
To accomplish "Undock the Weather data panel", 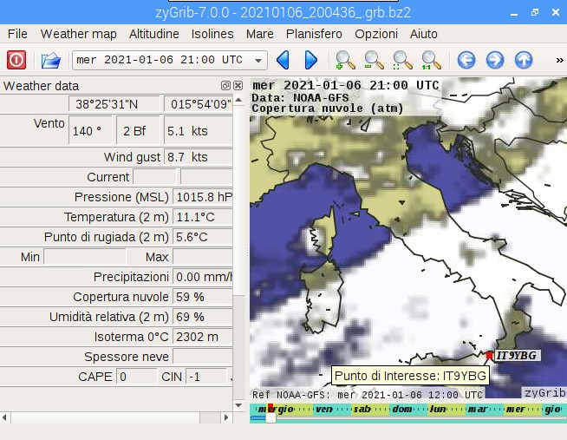I will pos(225,85).
